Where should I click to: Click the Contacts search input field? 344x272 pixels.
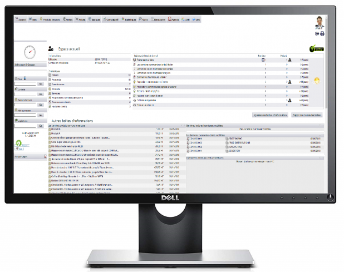[25, 94]
